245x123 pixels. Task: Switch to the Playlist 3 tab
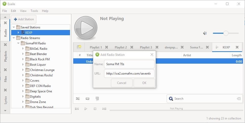(146, 47)
